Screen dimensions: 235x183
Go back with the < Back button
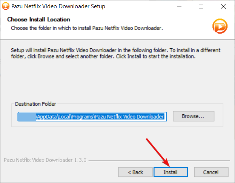tap(135, 172)
